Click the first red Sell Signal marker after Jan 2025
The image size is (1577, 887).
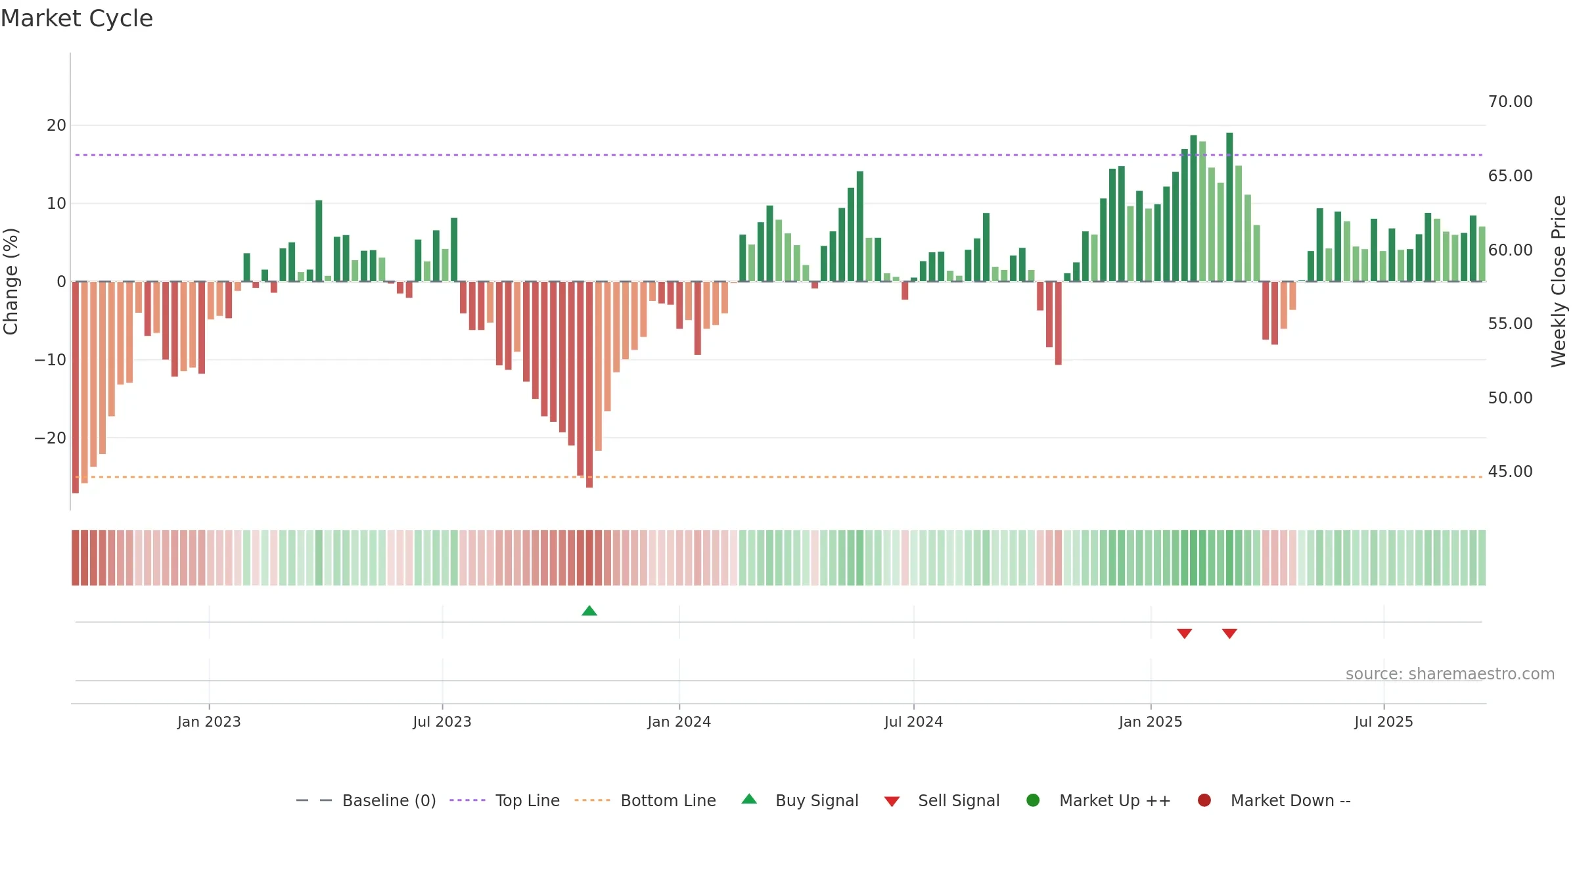click(x=1184, y=633)
